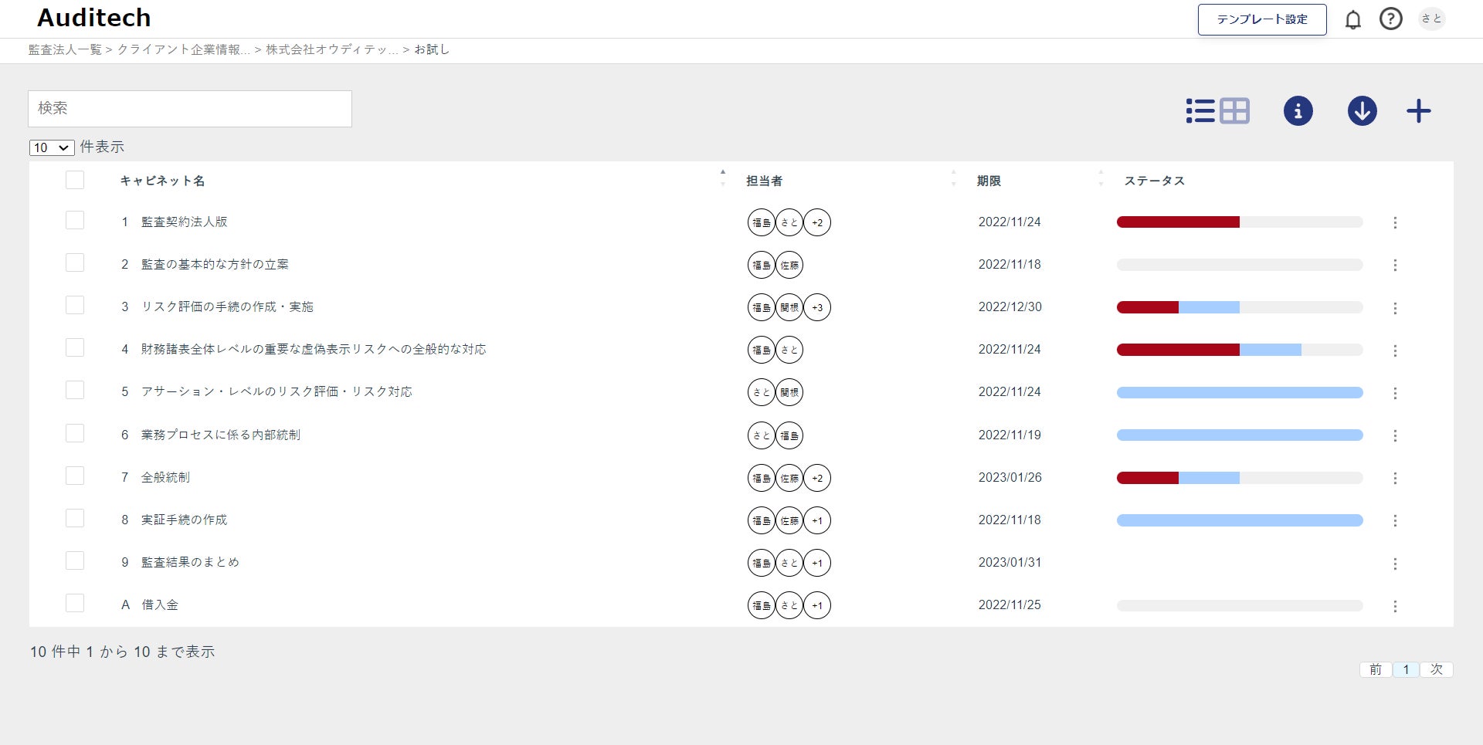Image resolution: width=1483 pixels, height=745 pixels.
Task: Click the テンプレート設定 button
Action: [x=1262, y=19]
